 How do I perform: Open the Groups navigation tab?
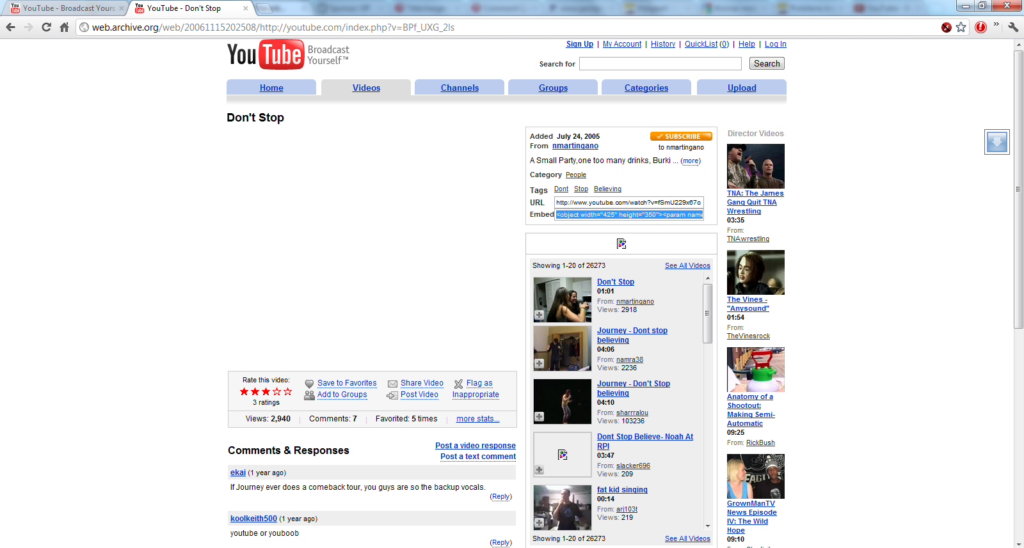point(553,88)
